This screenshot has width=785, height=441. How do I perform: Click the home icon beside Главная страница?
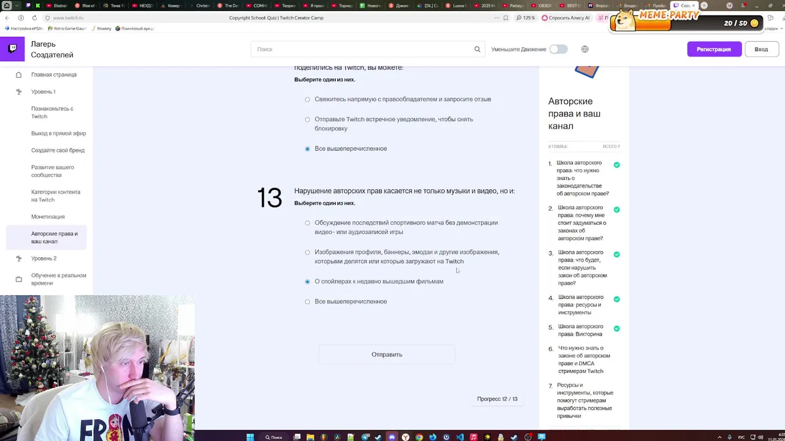click(18, 75)
